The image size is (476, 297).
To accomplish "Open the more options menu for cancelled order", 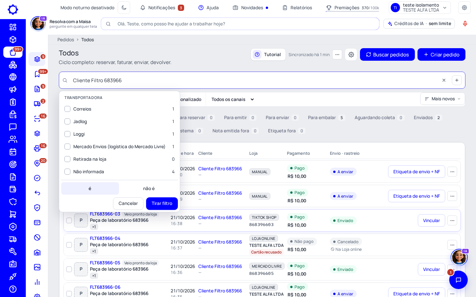I will tap(452, 245).
